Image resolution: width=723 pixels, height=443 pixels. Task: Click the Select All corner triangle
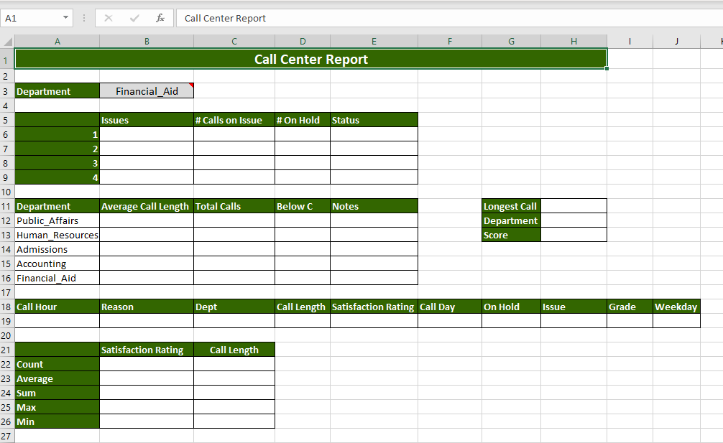(x=8, y=42)
